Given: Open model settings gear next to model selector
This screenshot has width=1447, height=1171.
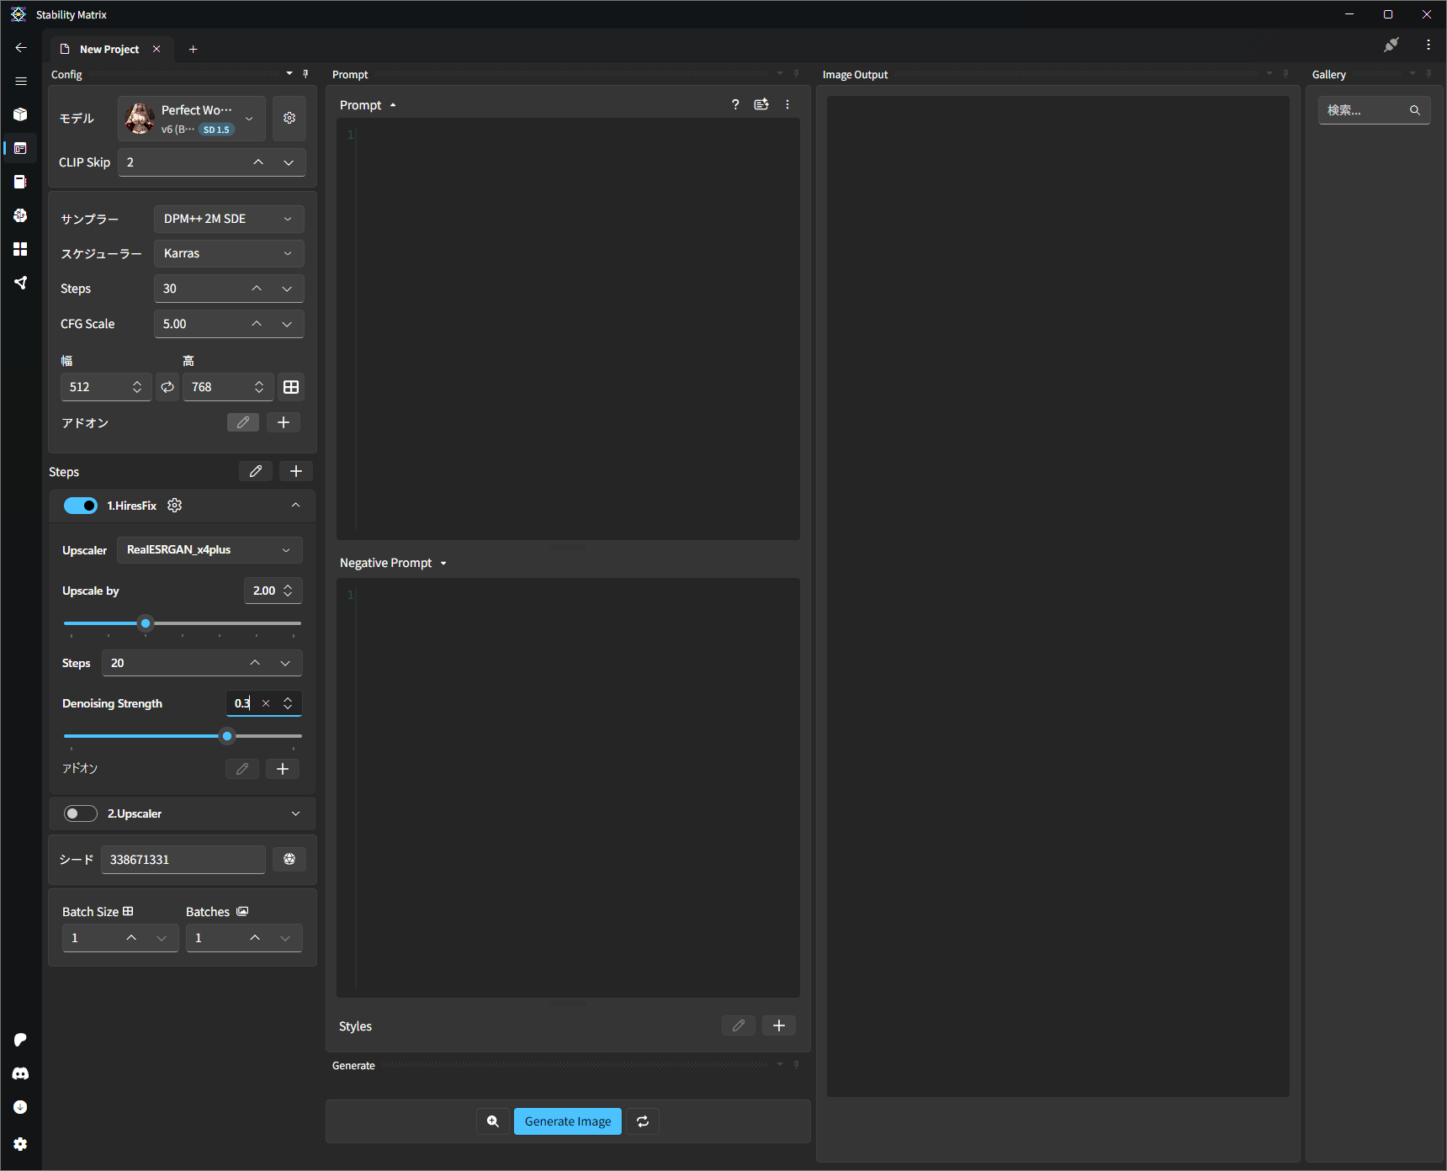Looking at the screenshot, I should (x=289, y=118).
